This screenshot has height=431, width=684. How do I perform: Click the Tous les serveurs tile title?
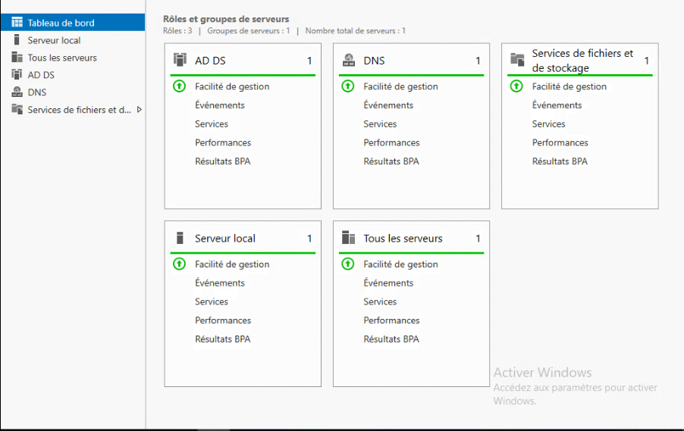pos(403,239)
